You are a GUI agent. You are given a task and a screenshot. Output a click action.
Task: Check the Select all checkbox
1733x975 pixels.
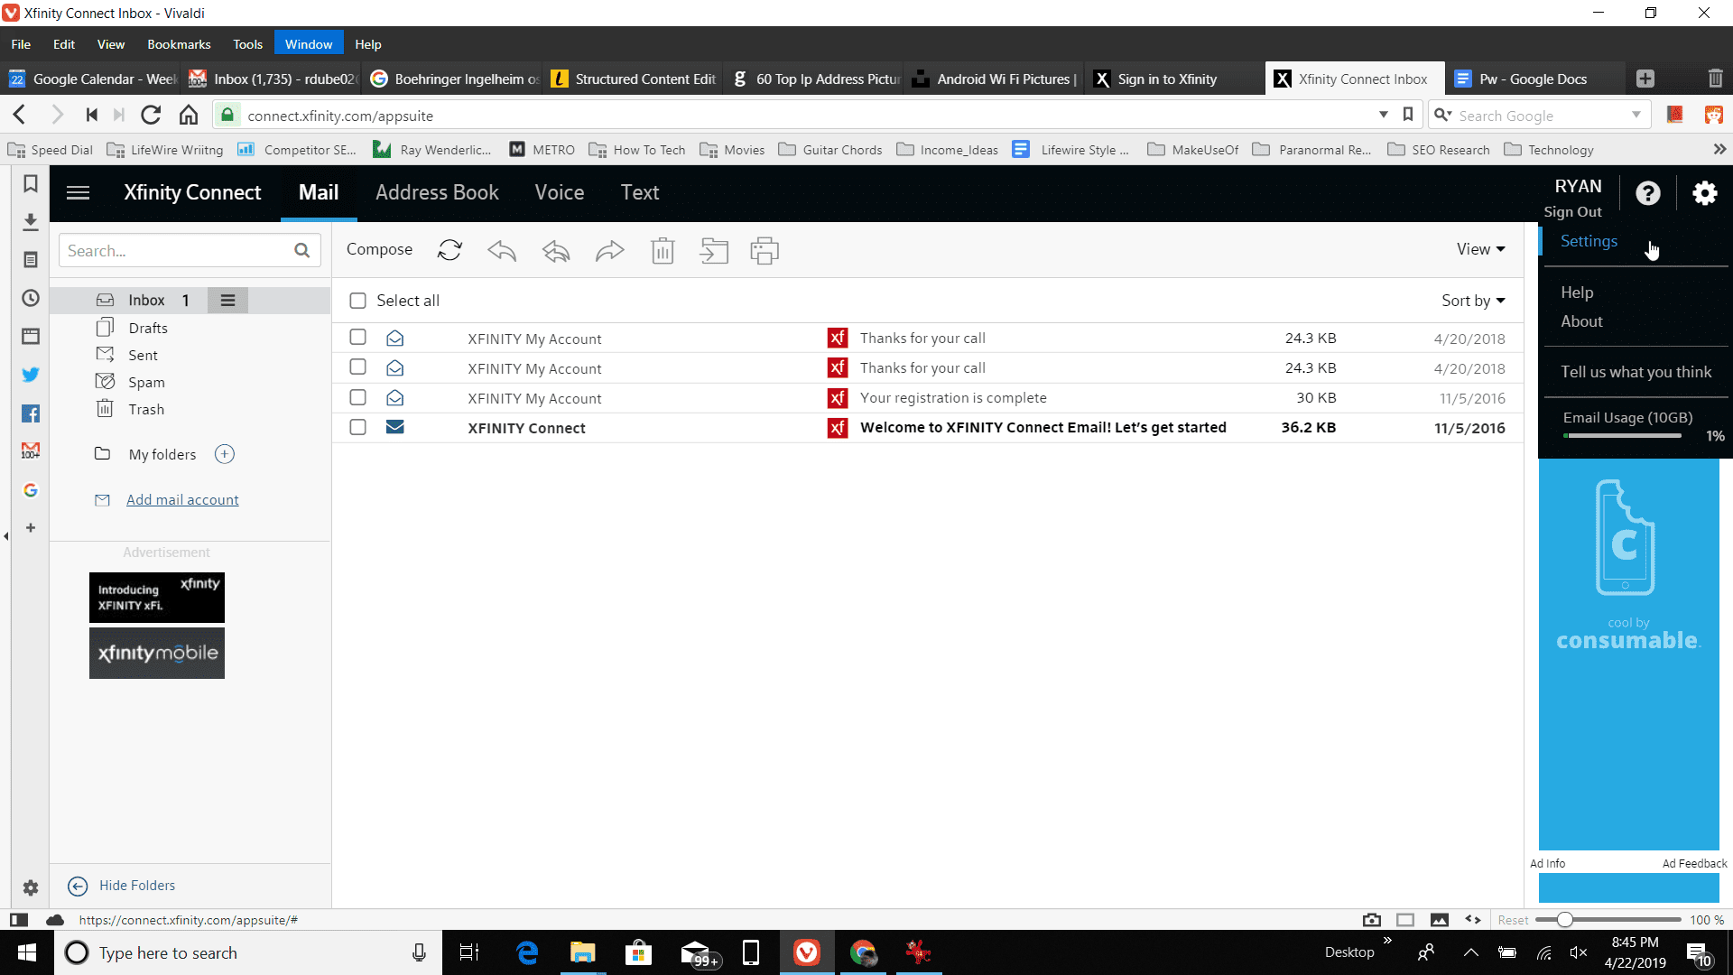tap(357, 301)
